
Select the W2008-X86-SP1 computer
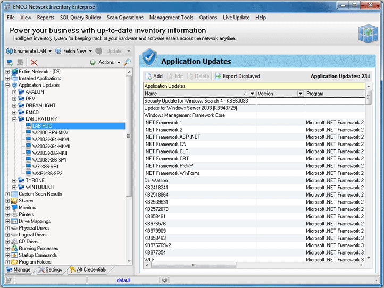pyautogui.click(x=49, y=160)
